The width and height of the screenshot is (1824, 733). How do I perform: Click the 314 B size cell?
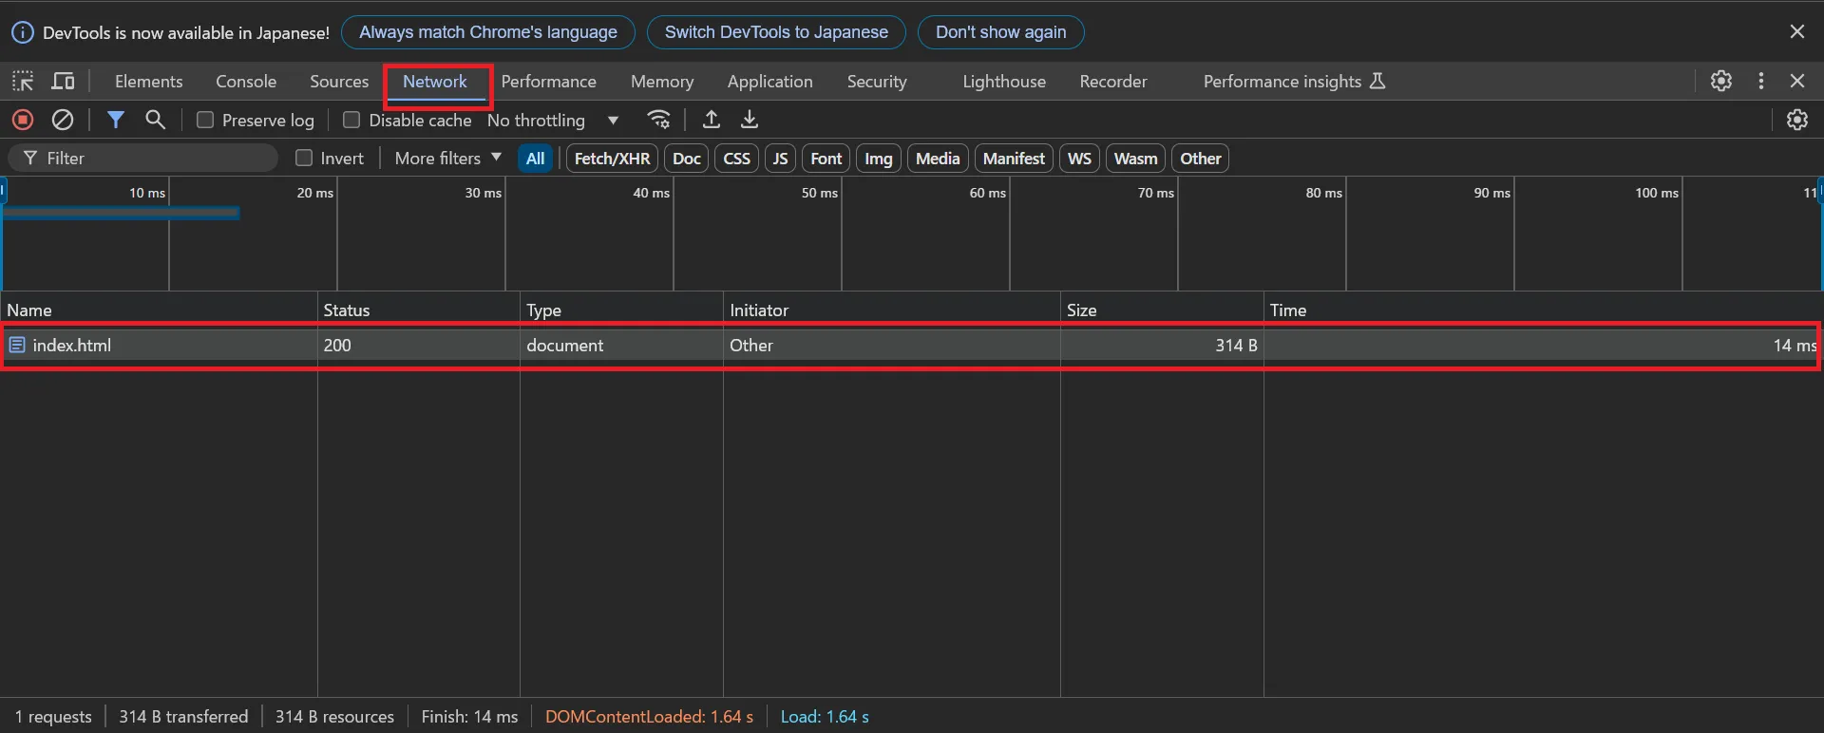tap(1163, 346)
